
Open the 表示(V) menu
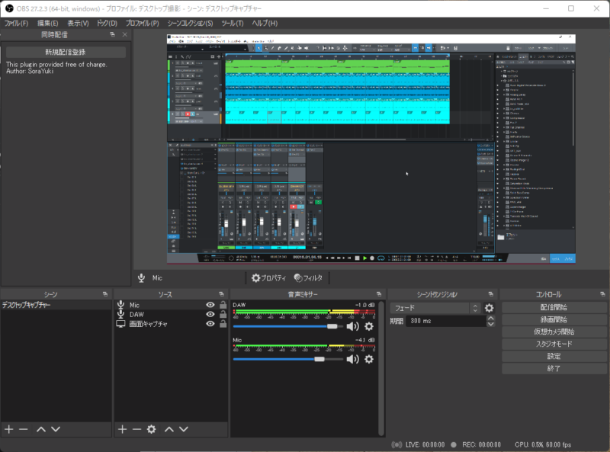pyautogui.click(x=78, y=24)
